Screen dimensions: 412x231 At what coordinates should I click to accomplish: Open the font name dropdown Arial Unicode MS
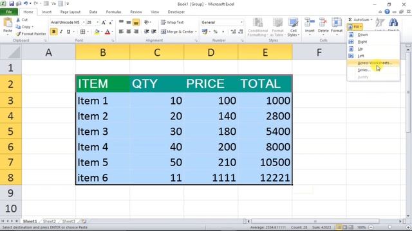pos(84,22)
